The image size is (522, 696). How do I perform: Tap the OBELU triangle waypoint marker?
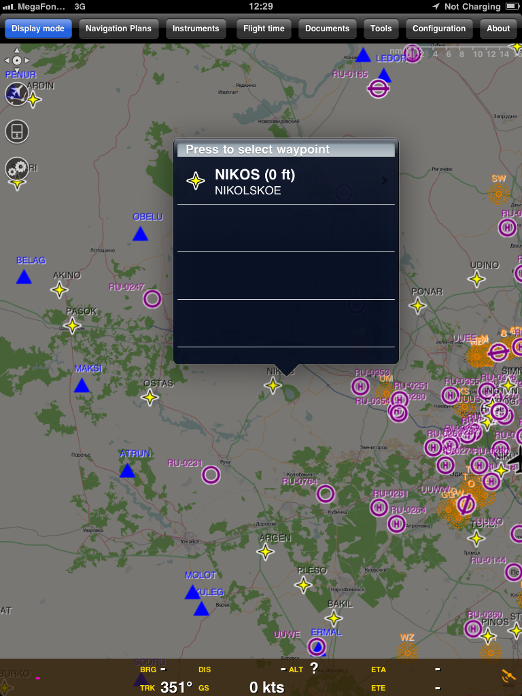(x=140, y=234)
